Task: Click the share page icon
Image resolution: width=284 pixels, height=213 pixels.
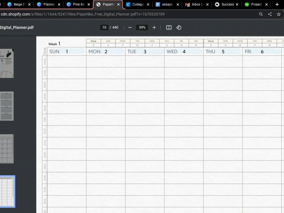Action: (x=270, y=14)
